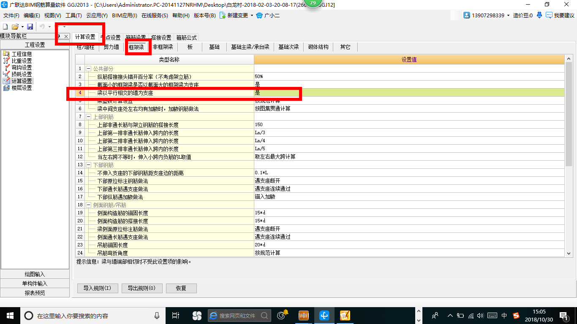Switch to the 板 sub-tab

(190, 47)
